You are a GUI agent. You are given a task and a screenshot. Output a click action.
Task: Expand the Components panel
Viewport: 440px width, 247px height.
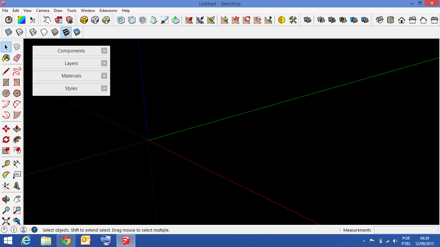point(71,51)
